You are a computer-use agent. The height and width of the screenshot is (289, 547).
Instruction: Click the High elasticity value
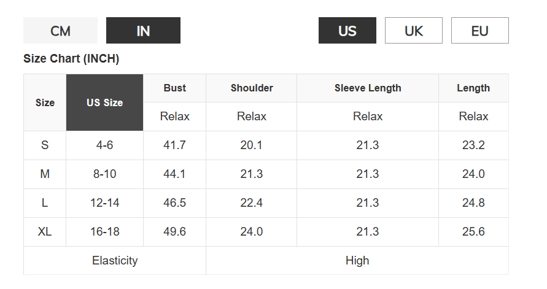coord(357,261)
